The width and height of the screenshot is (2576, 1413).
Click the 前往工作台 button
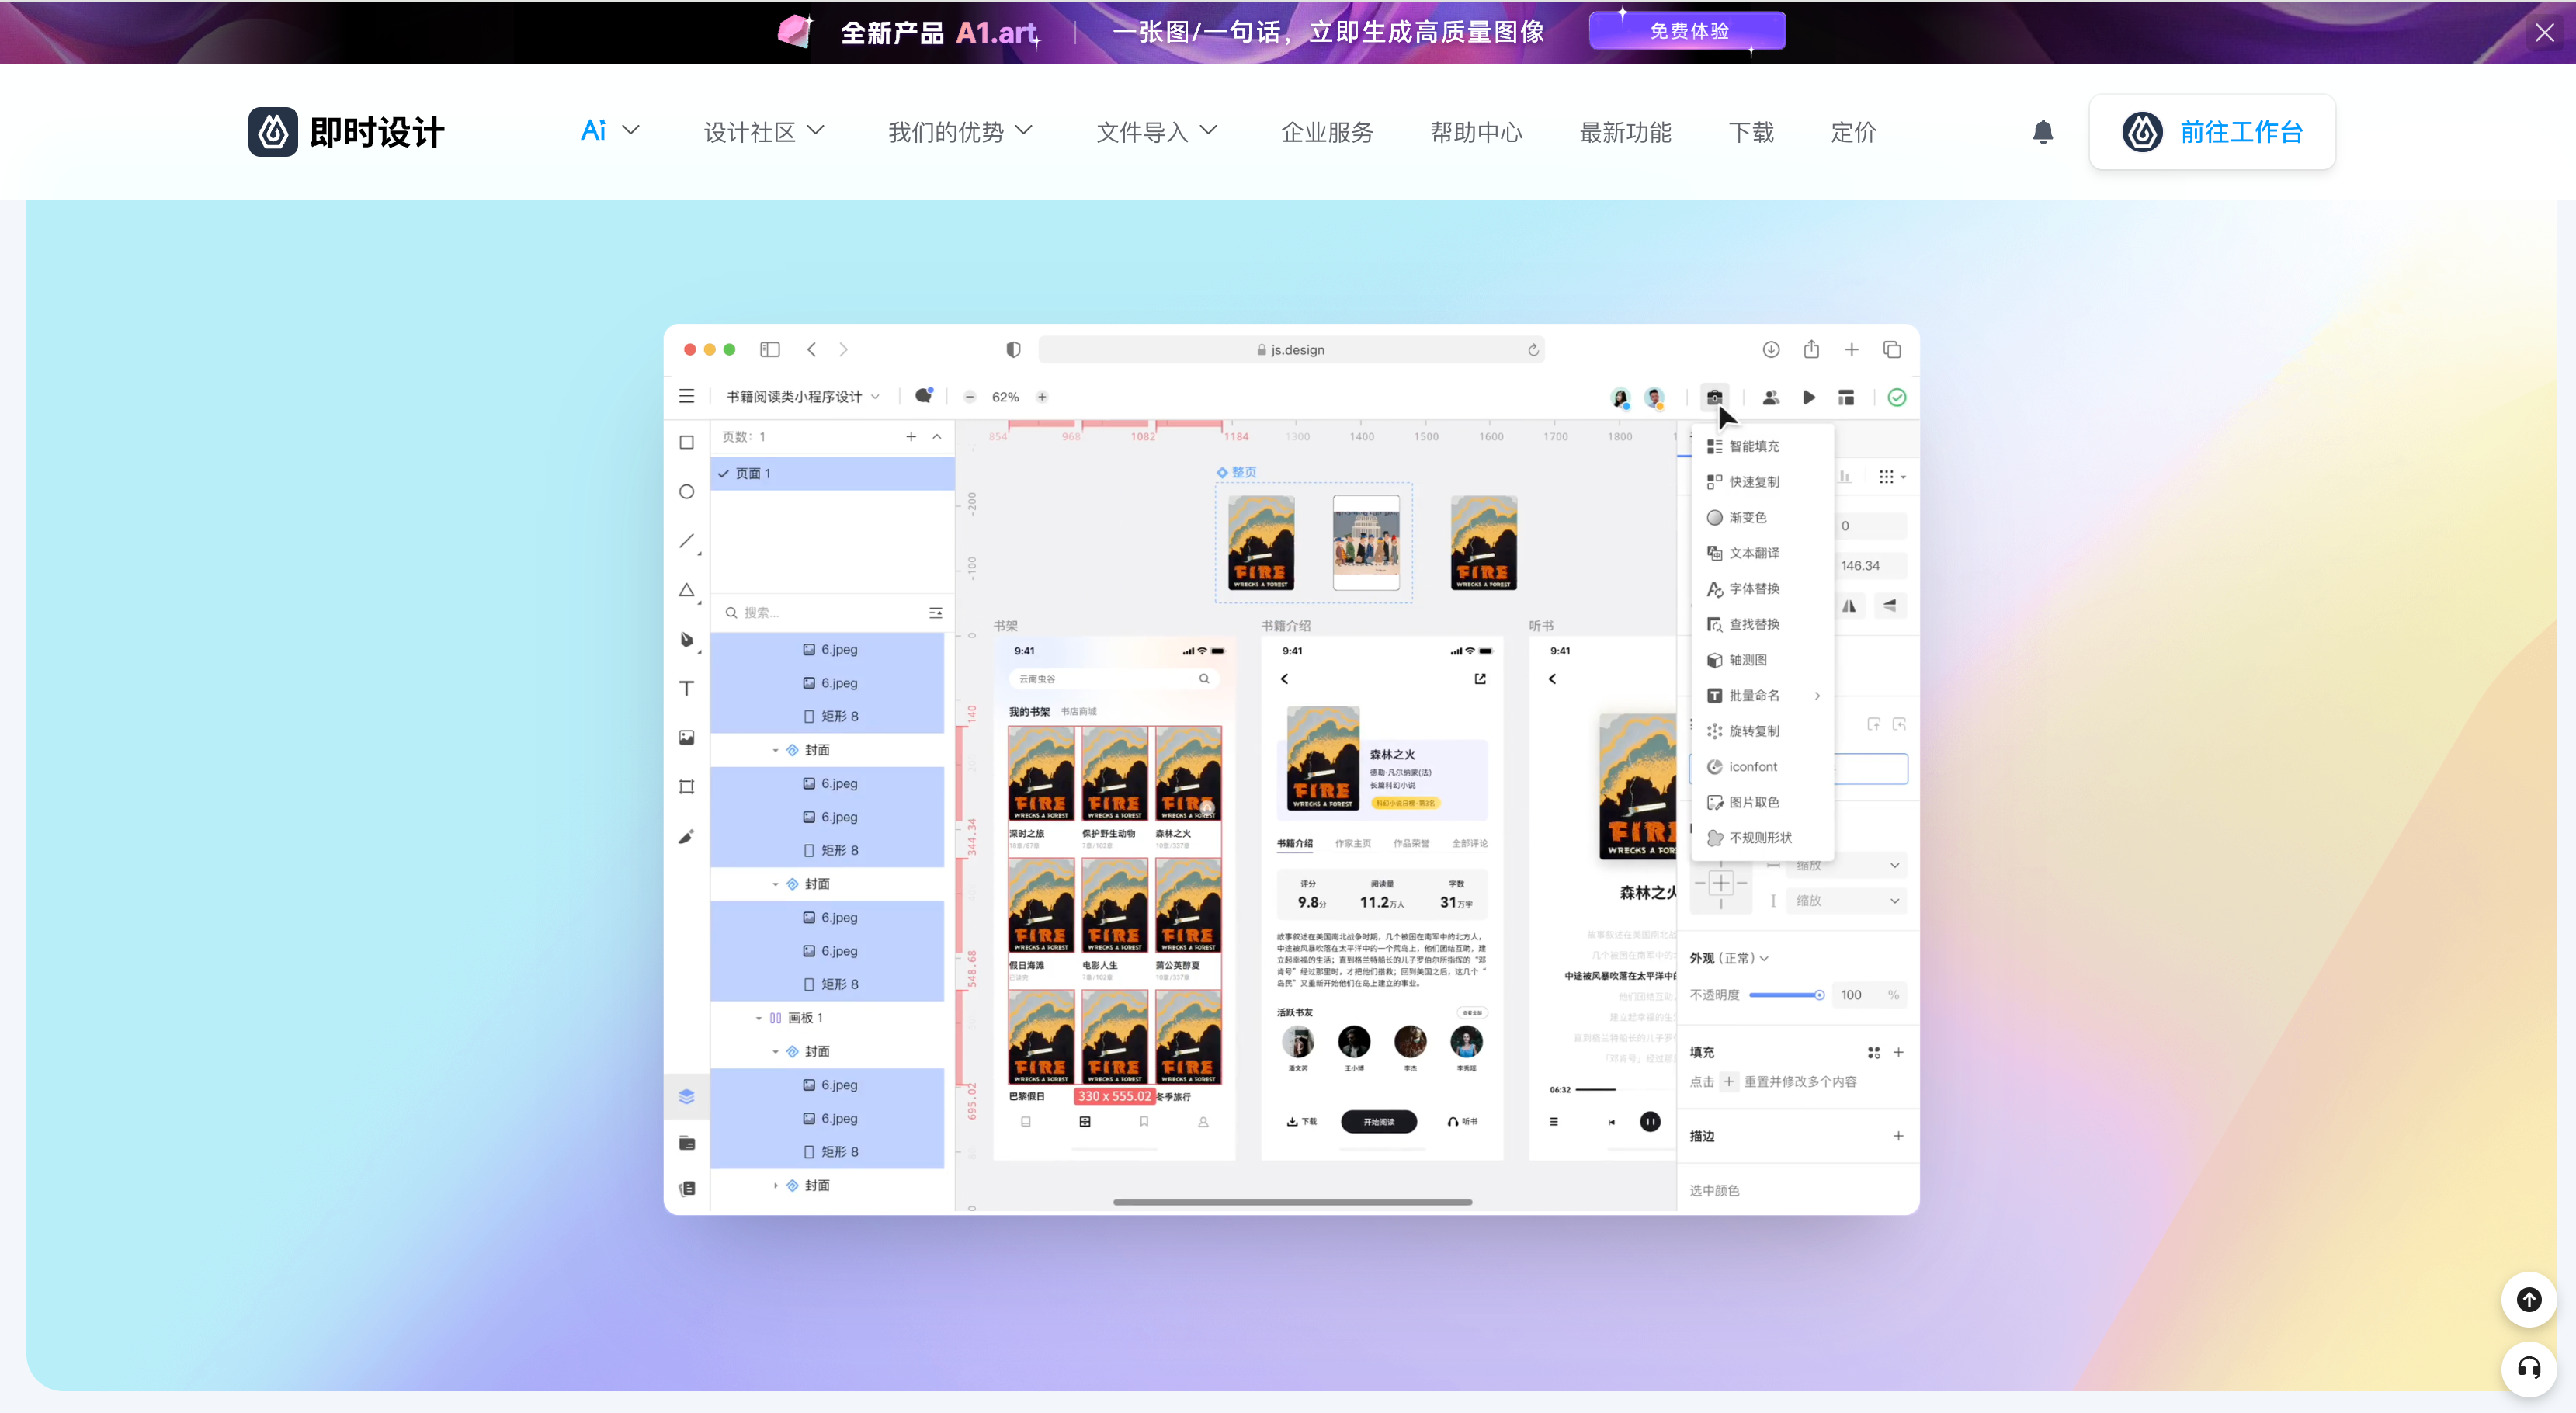coord(2212,132)
